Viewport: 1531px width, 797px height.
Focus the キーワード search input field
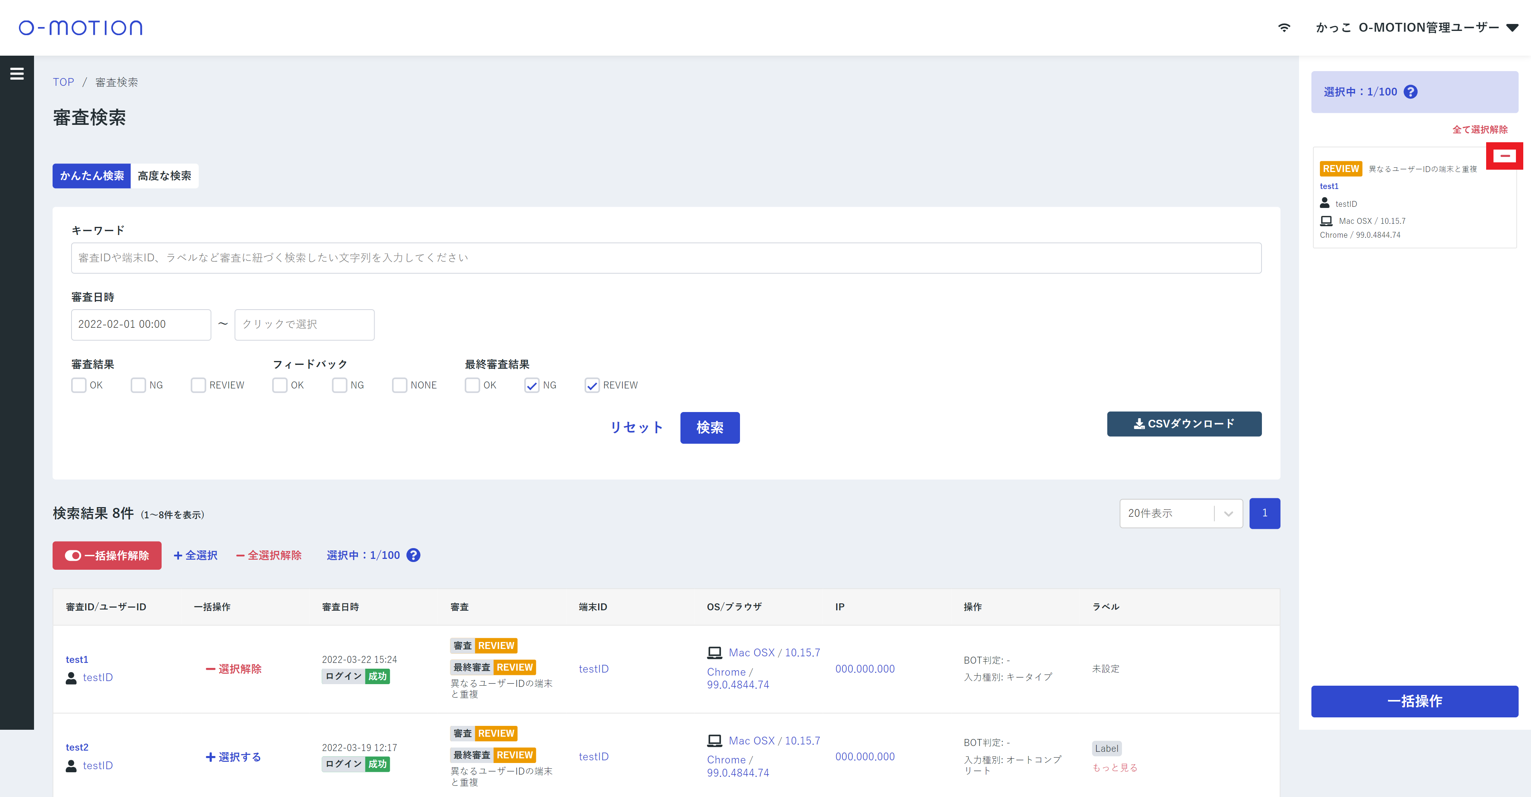tap(666, 258)
